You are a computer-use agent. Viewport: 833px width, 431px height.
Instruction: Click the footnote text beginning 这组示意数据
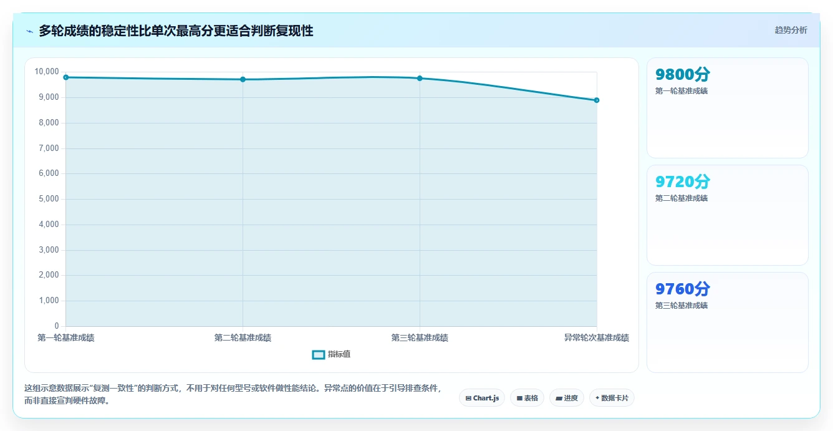coord(233,394)
